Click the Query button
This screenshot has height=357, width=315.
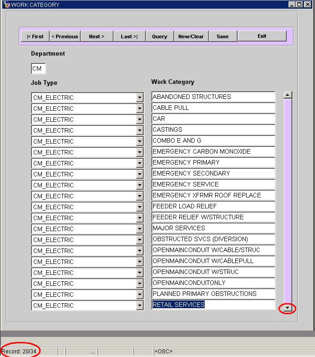pyautogui.click(x=160, y=36)
